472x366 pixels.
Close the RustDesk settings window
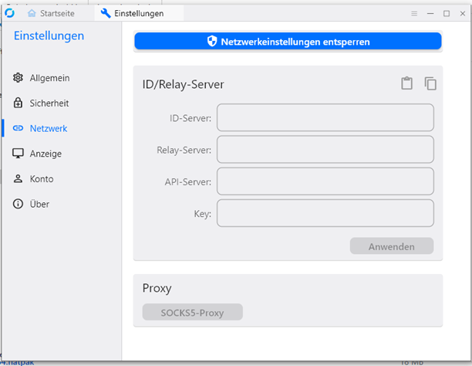click(x=462, y=14)
